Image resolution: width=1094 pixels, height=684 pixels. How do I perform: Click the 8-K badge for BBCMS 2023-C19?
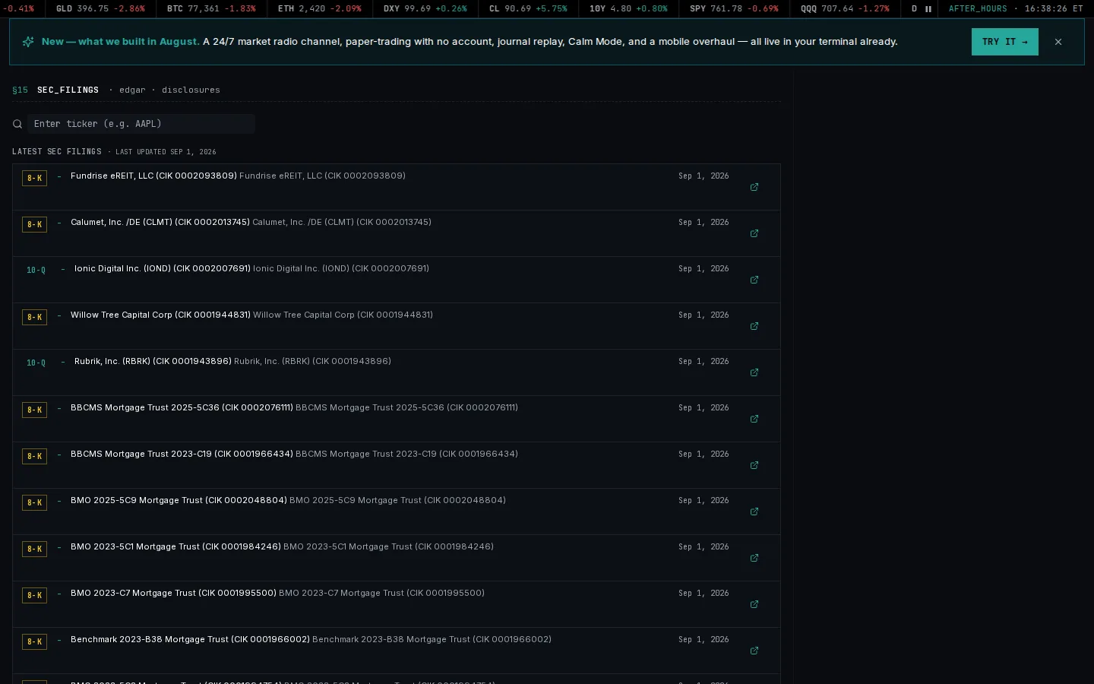tap(34, 456)
